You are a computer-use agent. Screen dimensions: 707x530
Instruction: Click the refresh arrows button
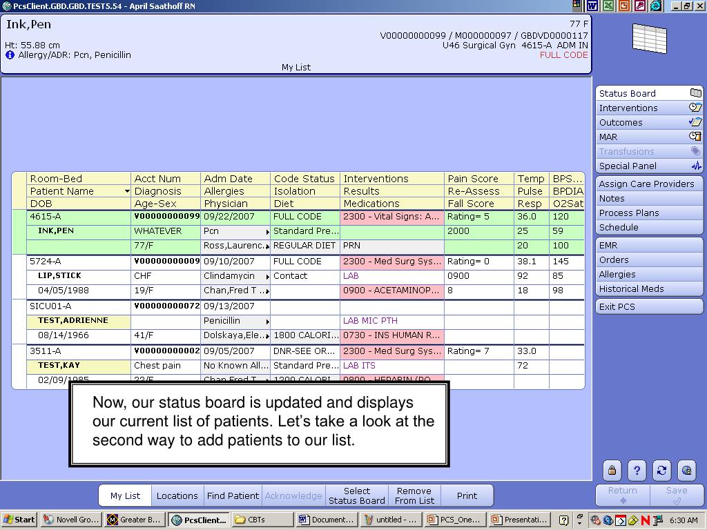(661, 470)
